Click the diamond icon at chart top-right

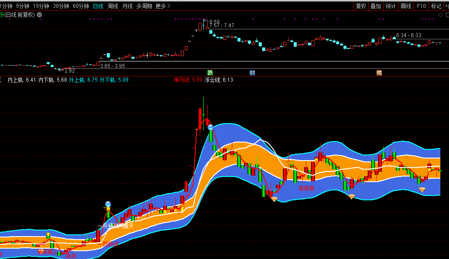pyautogui.click(x=440, y=15)
